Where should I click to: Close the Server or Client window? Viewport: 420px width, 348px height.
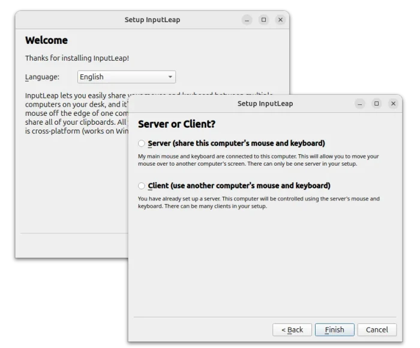pos(393,104)
